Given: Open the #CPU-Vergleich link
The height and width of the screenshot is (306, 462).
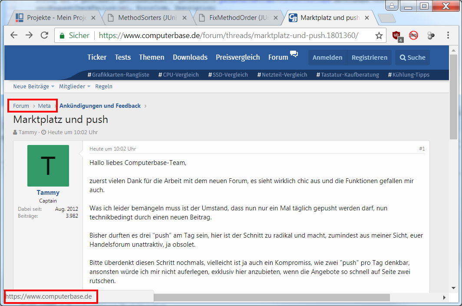Looking at the screenshot, I should [178, 74].
